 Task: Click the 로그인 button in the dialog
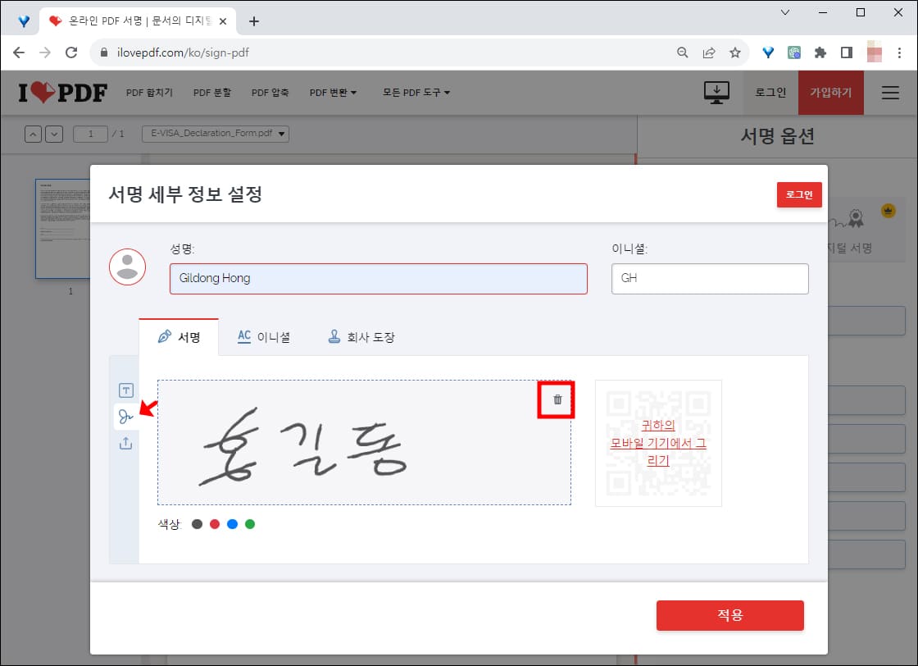click(798, 194)
